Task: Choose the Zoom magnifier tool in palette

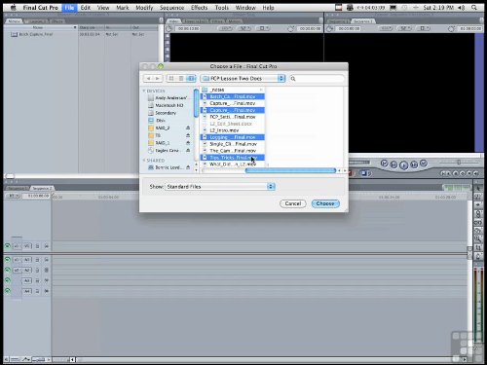Action: pos(478,239)
